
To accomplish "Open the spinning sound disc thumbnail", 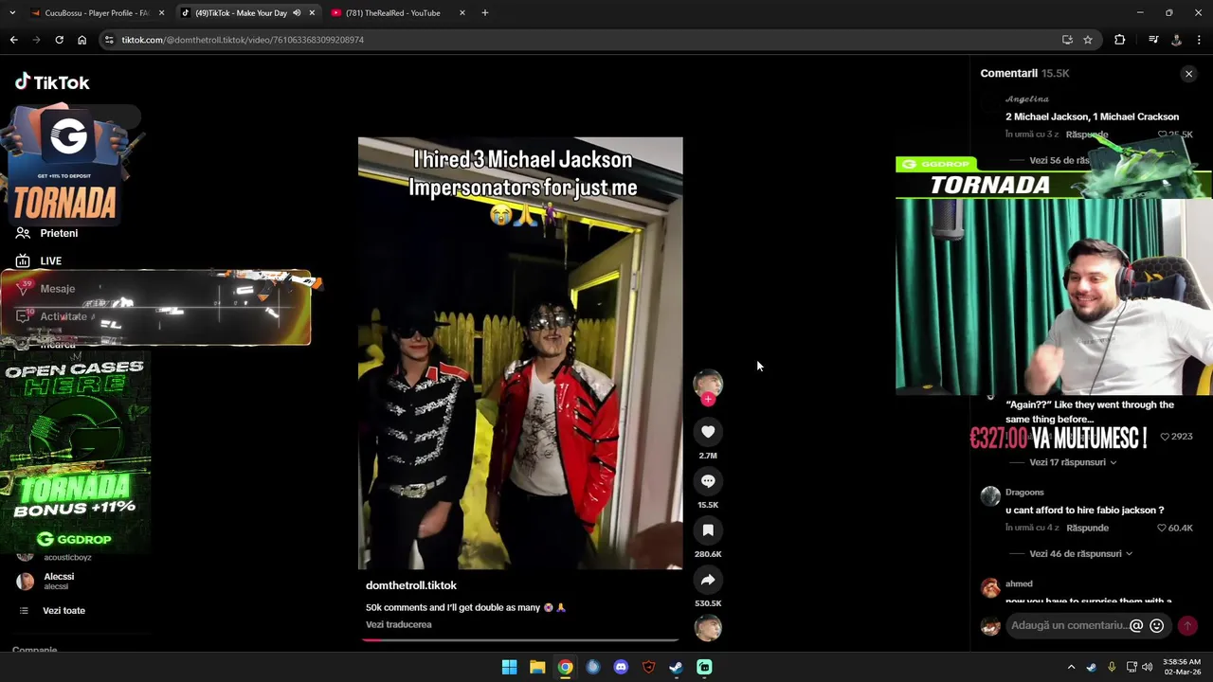I will pyautogui.click(x=708, y=627).
